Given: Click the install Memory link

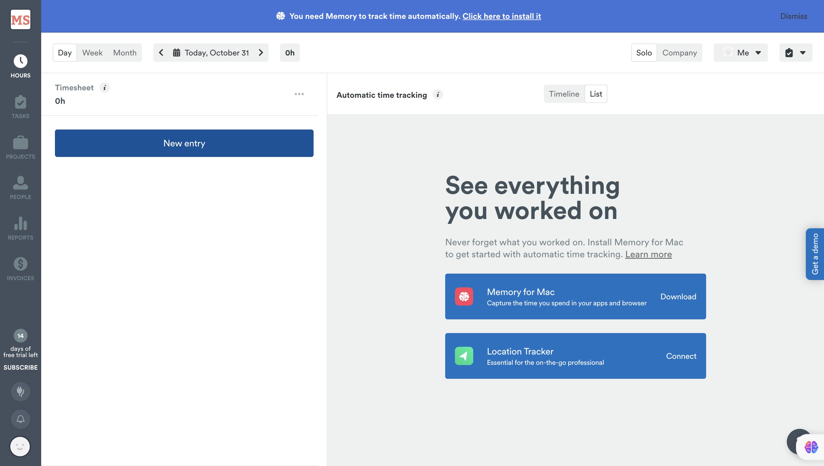Looking at the screenshot, I should coord(502,16).
